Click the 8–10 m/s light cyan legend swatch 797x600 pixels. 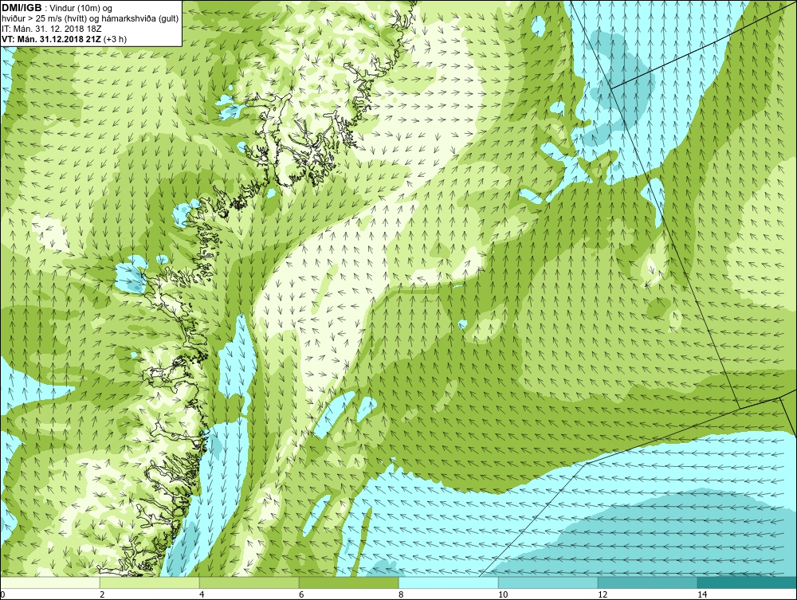point(449,582)
